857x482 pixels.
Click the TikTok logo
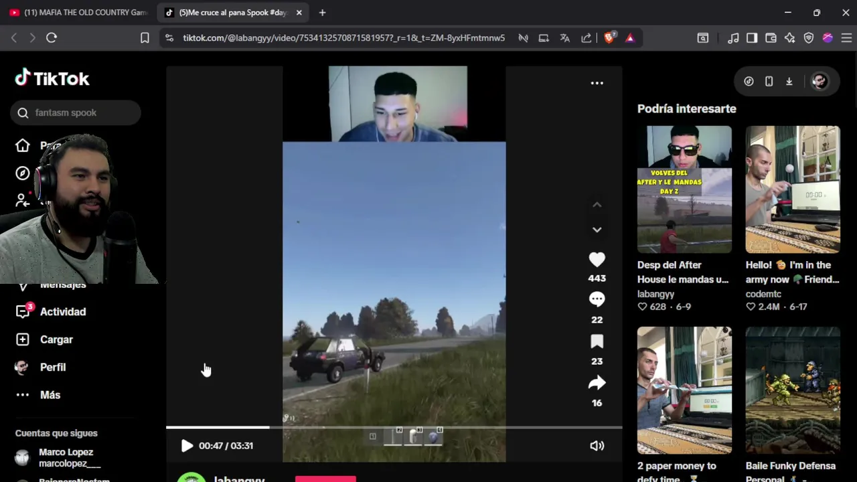(x=52, y=78)
